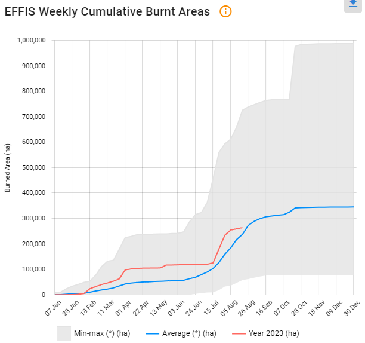365x343 pixels.
Task: Click the 16 Sep x-axis date label
Action: click(264, 308)
